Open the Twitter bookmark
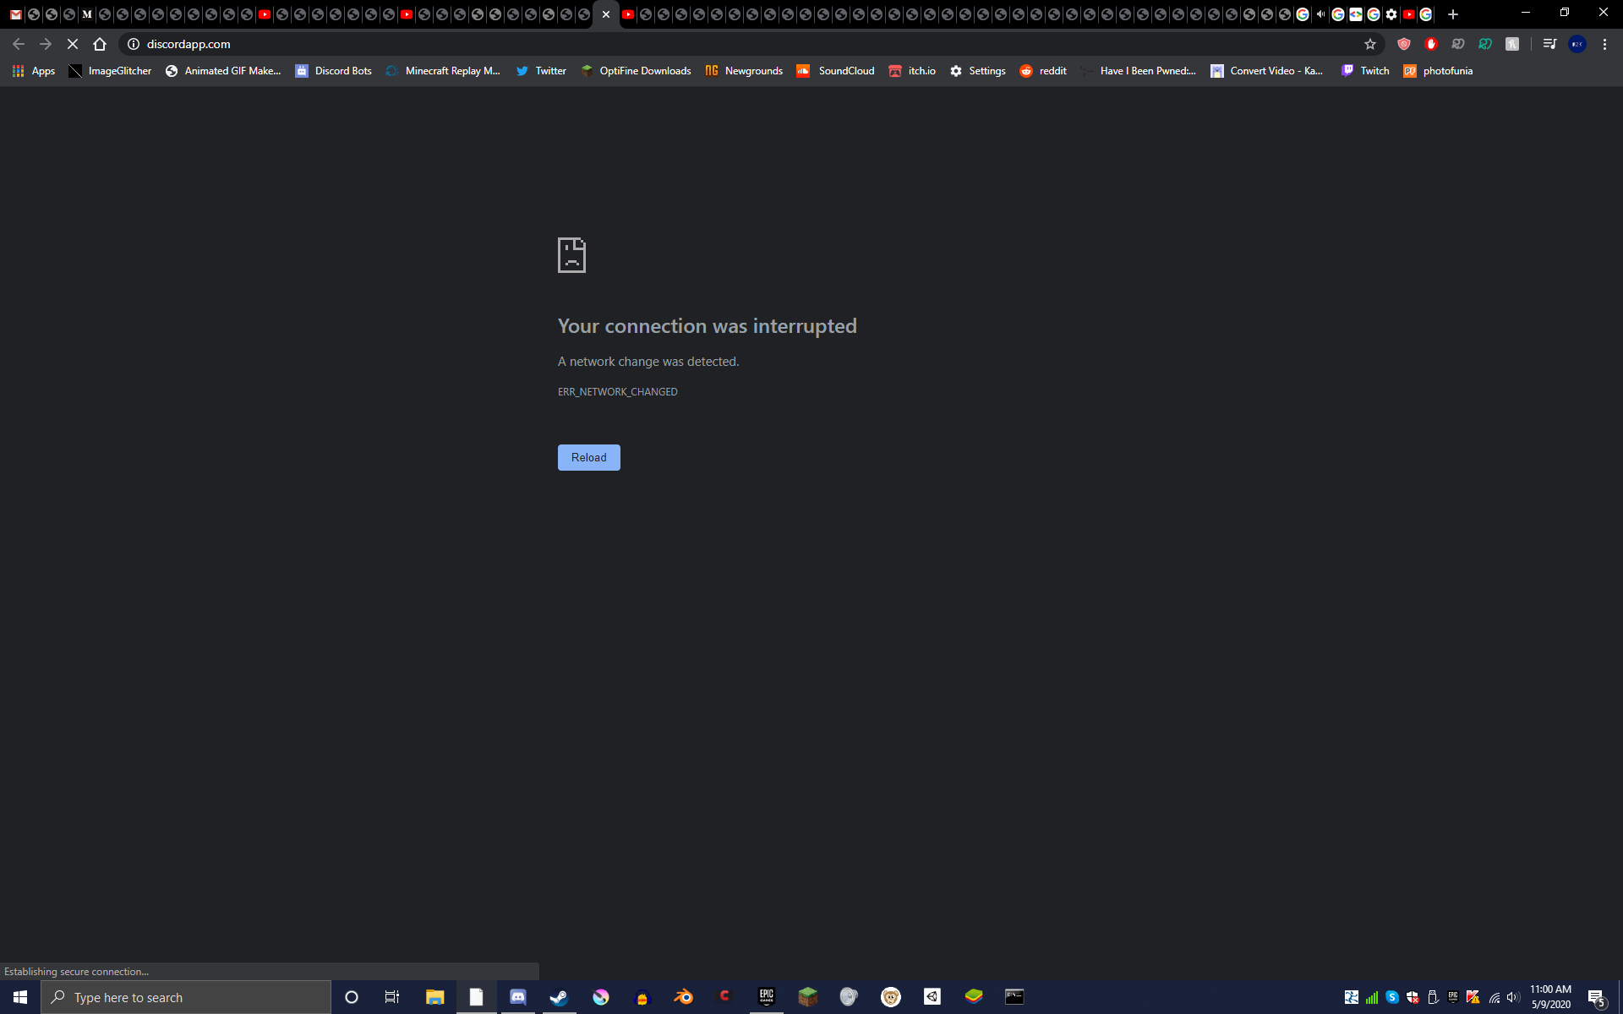Image resolution: width=1623 pixels, height=1014 pixels. (541, 71)
